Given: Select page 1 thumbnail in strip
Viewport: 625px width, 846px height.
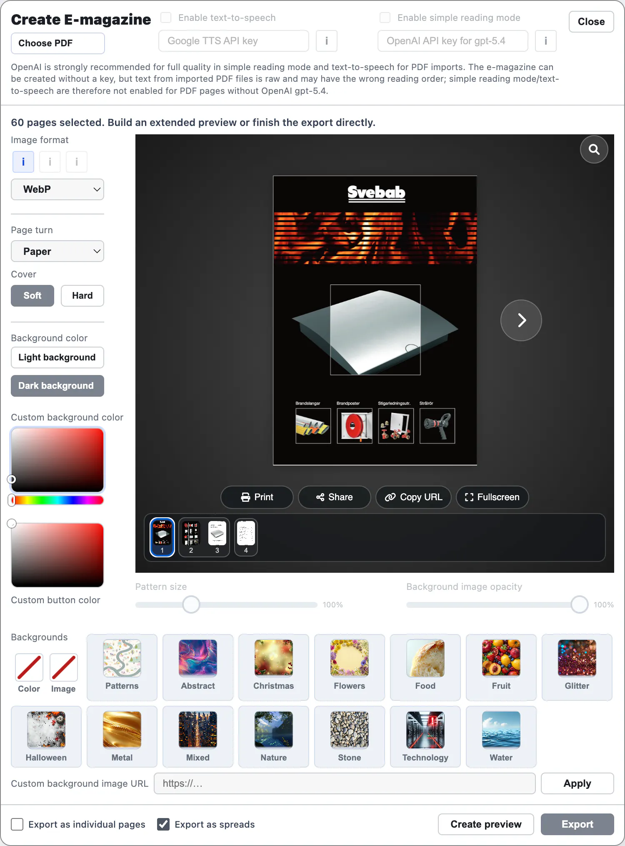Looking at the screenshot, I should [162, 537].
